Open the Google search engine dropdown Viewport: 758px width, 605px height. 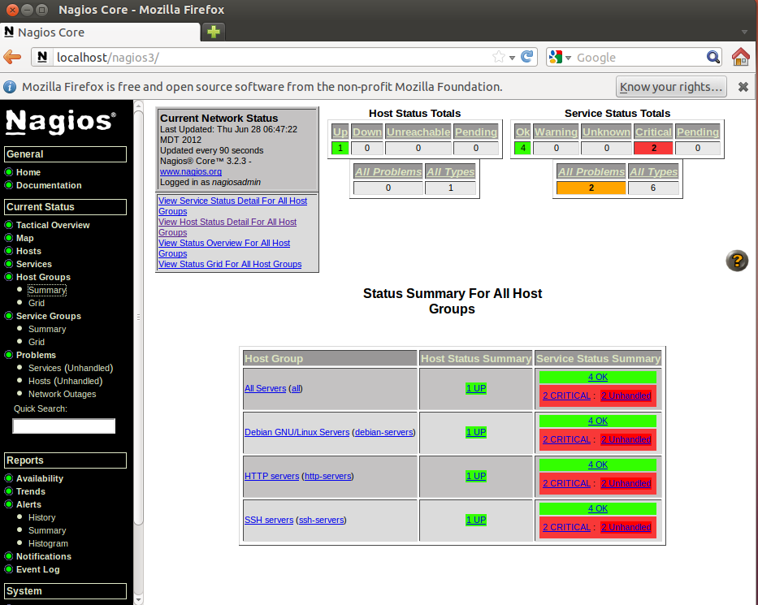(569, 58)
